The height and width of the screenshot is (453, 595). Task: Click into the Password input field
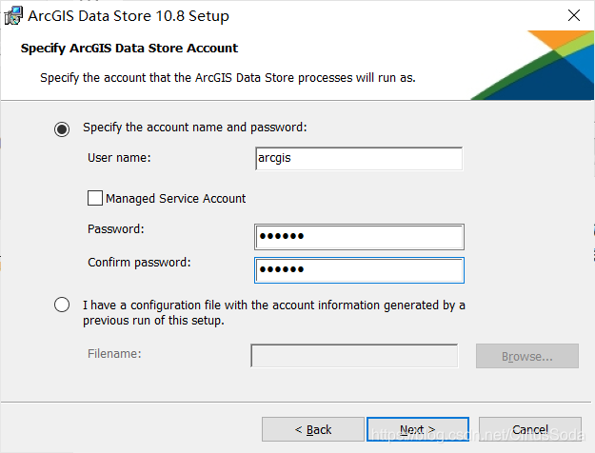[359, 237]
